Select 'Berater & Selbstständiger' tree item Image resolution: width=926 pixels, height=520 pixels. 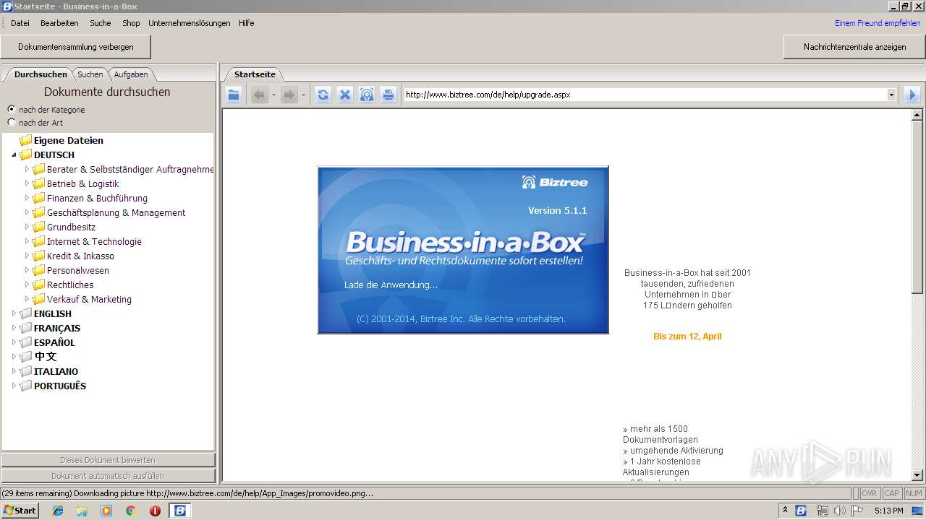130,169
